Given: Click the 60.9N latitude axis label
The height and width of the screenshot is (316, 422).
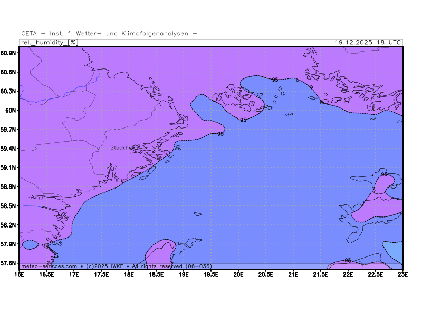Looking at the screenshot, I should [x=9, y=53].
